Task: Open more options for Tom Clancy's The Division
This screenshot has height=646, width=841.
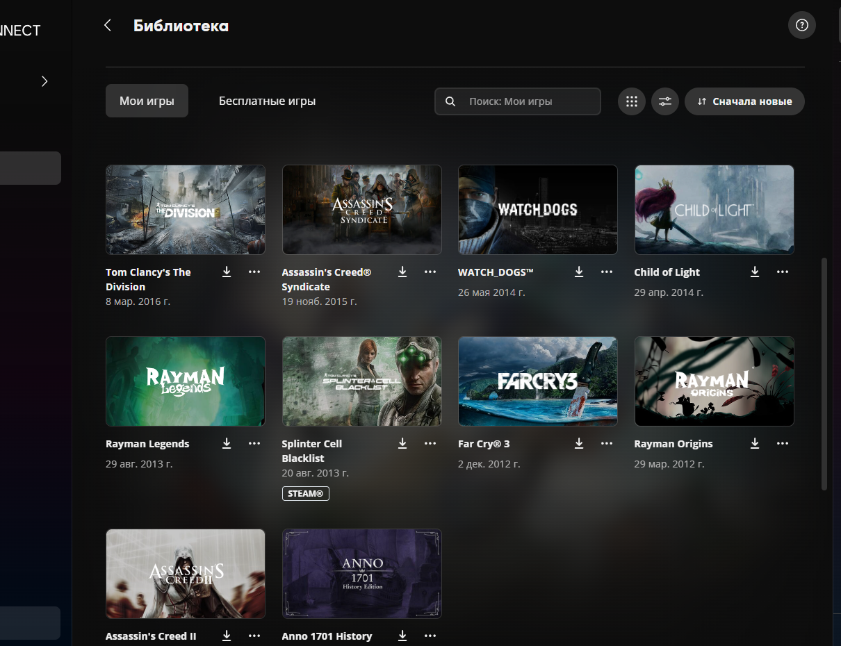Action: [x=254, y=272]
